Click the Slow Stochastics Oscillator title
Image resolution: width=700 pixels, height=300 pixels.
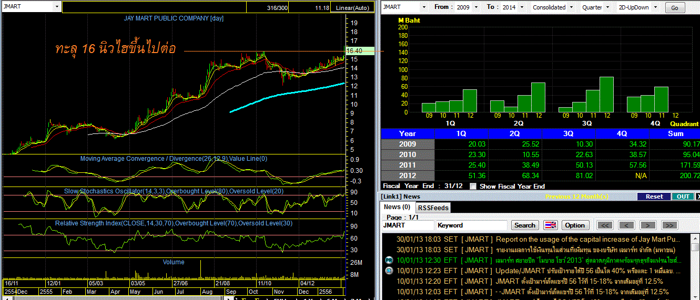(x=174, y=191)
